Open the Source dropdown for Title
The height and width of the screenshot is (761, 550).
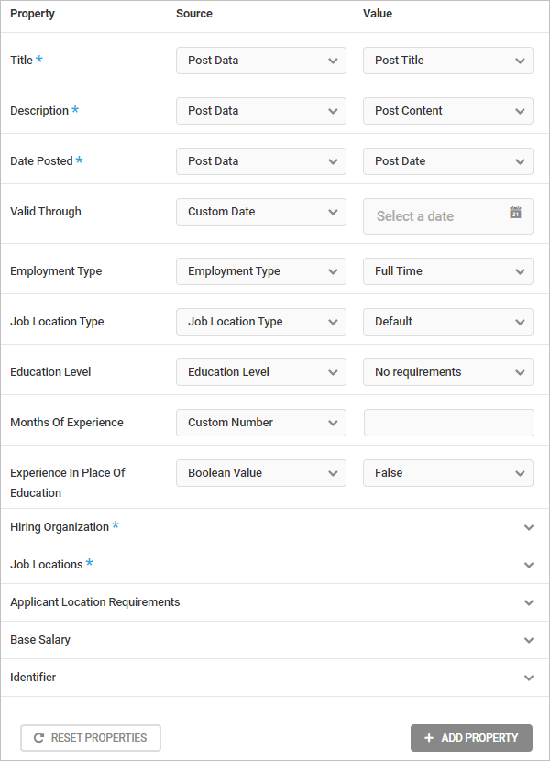pos(259,60)
